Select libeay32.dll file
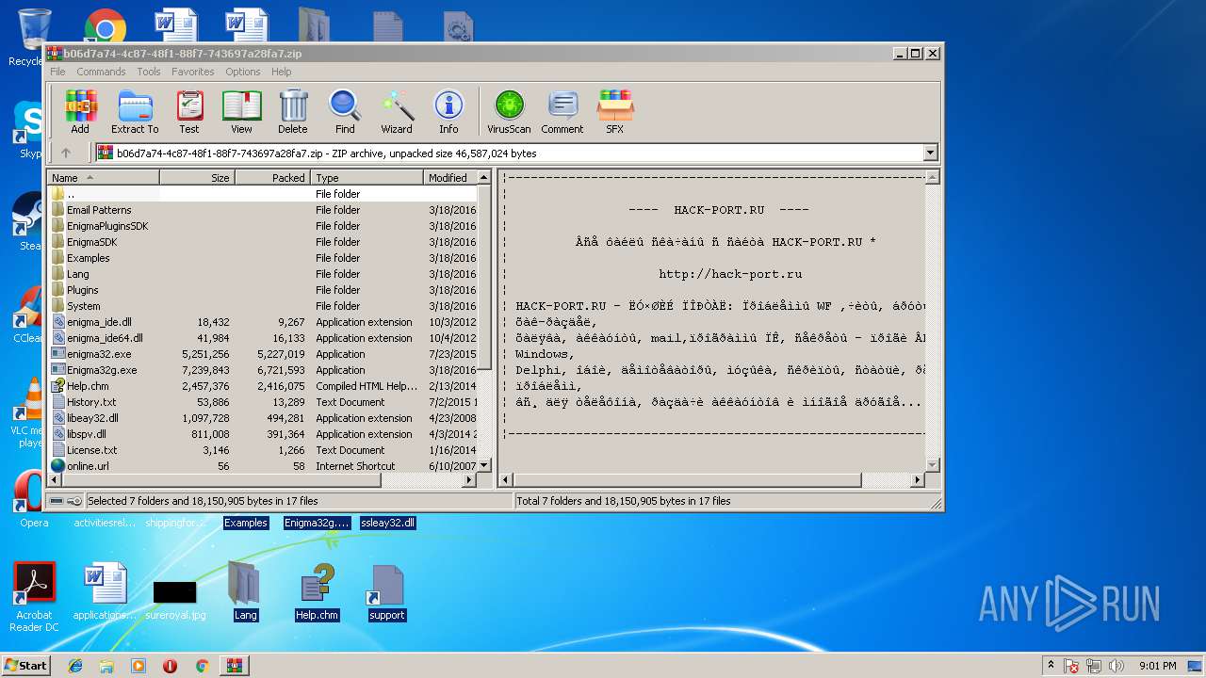1206x678 pixels. coord(264,418)
